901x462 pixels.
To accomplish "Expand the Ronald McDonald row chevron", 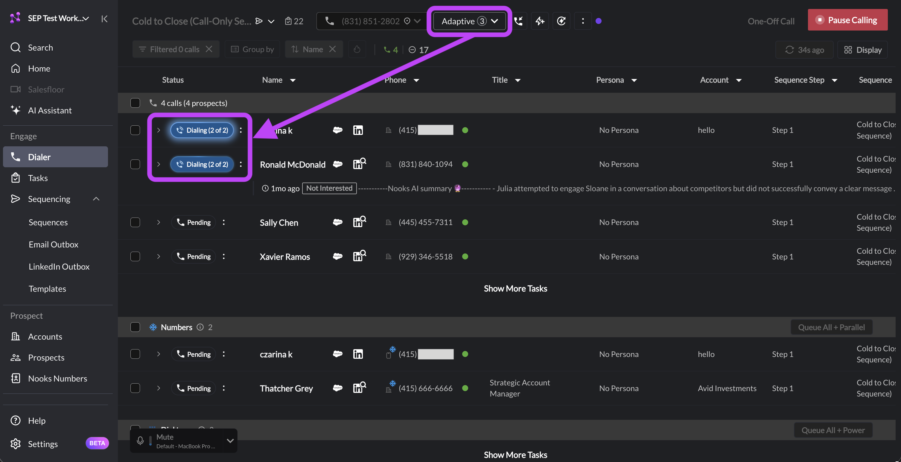I will point(159,164).
